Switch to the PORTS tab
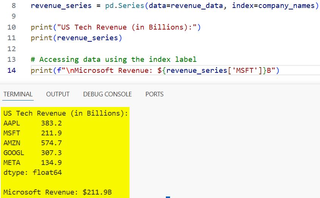320x198 pixels. coord(155,94)
